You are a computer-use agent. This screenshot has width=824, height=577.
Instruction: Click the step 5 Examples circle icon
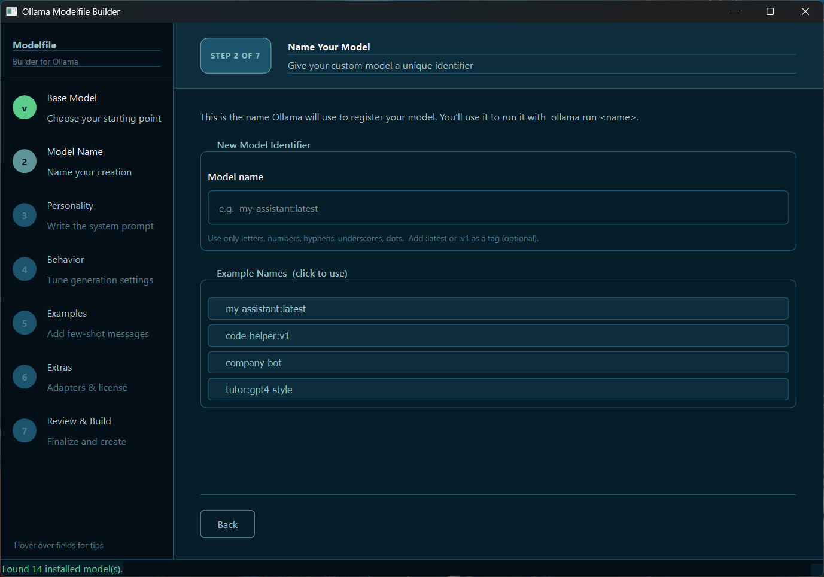coord(25,323)
